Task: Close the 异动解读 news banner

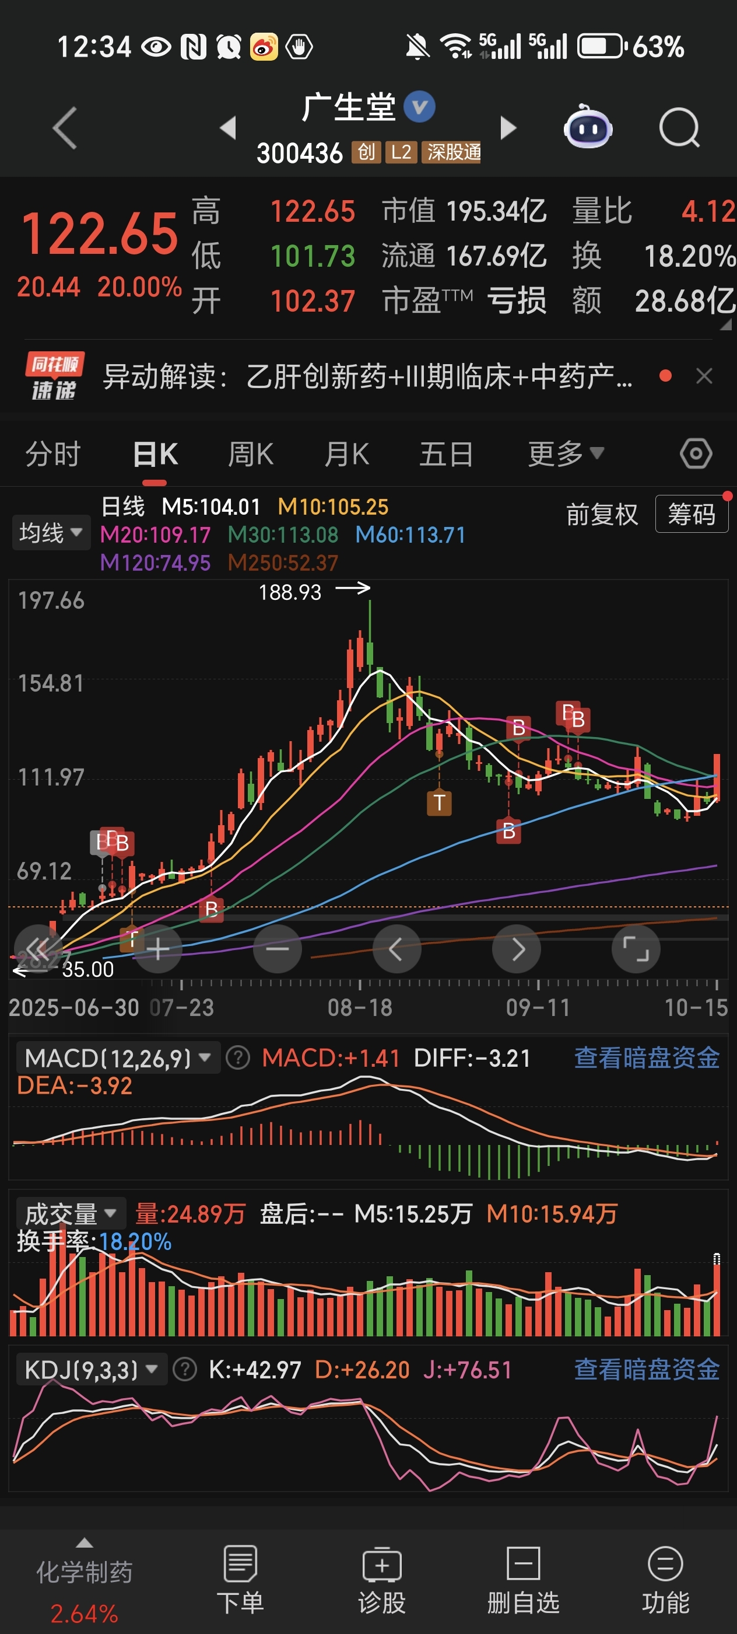Action: 704,376
